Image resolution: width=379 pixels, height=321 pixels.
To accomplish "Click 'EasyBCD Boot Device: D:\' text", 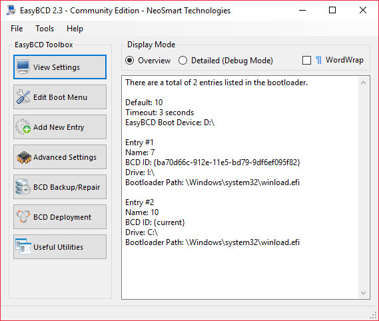I will [x=170, y=123].
